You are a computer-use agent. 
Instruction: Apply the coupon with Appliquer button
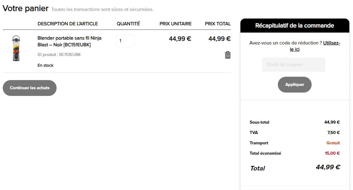coord(295,85)
